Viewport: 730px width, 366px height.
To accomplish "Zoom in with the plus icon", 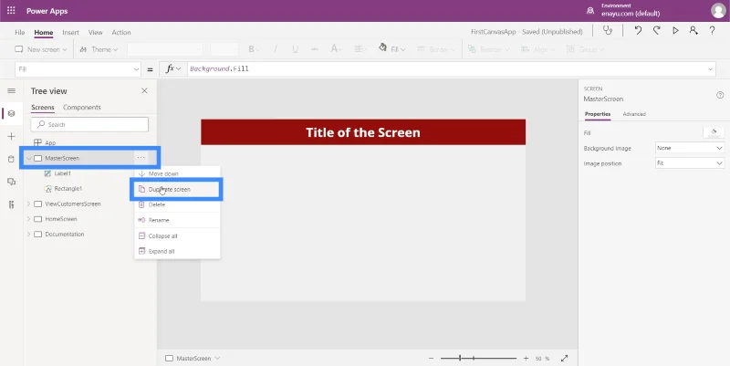I will [x=526, y=358].
